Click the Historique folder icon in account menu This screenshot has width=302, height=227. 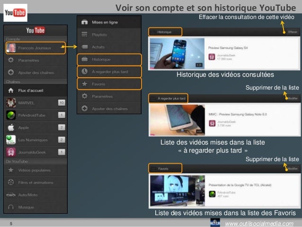pos(84,59)
